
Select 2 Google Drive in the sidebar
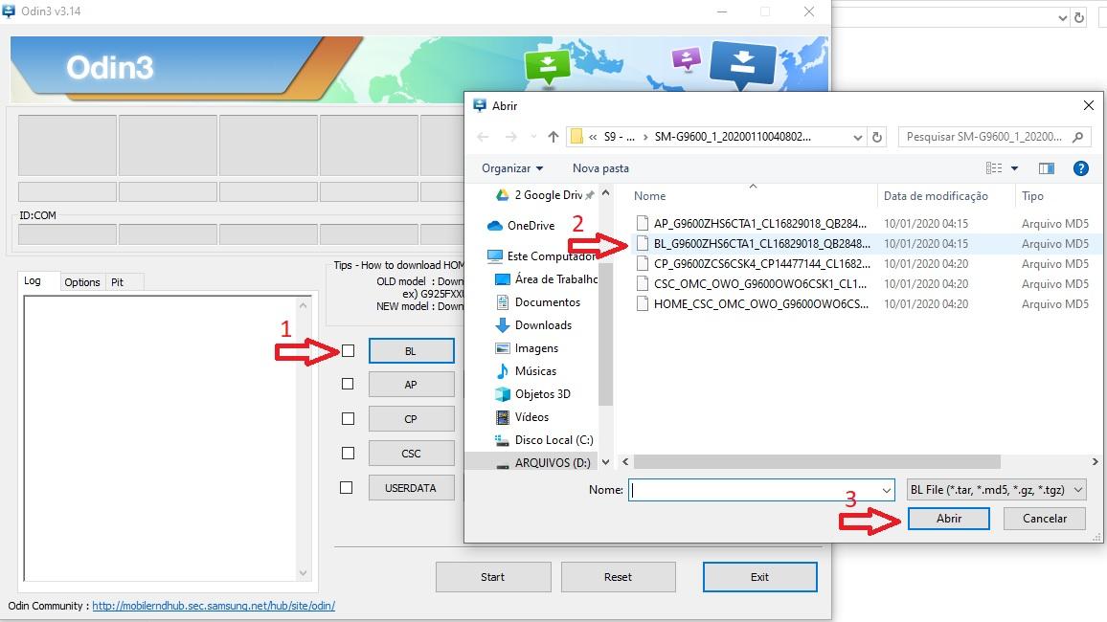click(544, 195)
